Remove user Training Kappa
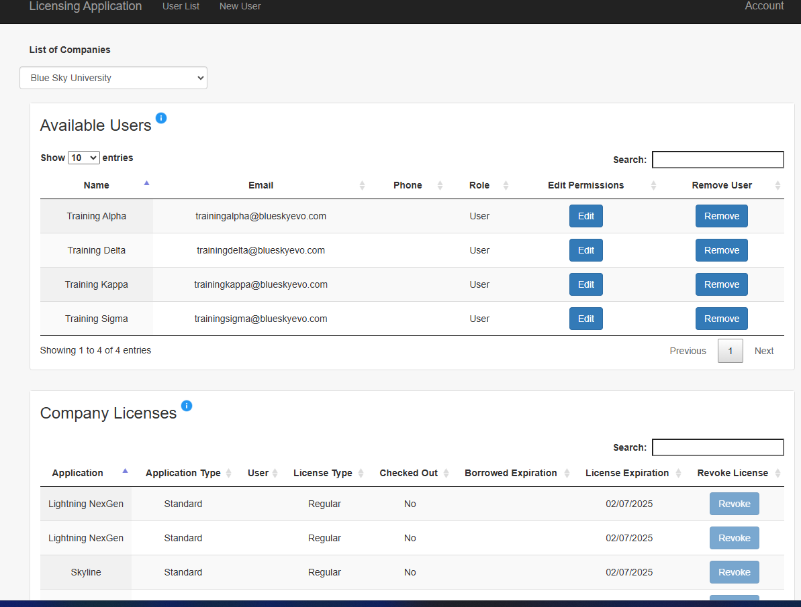Image resolution: width=801 pixels, height=607 pixels. [721, 284]
